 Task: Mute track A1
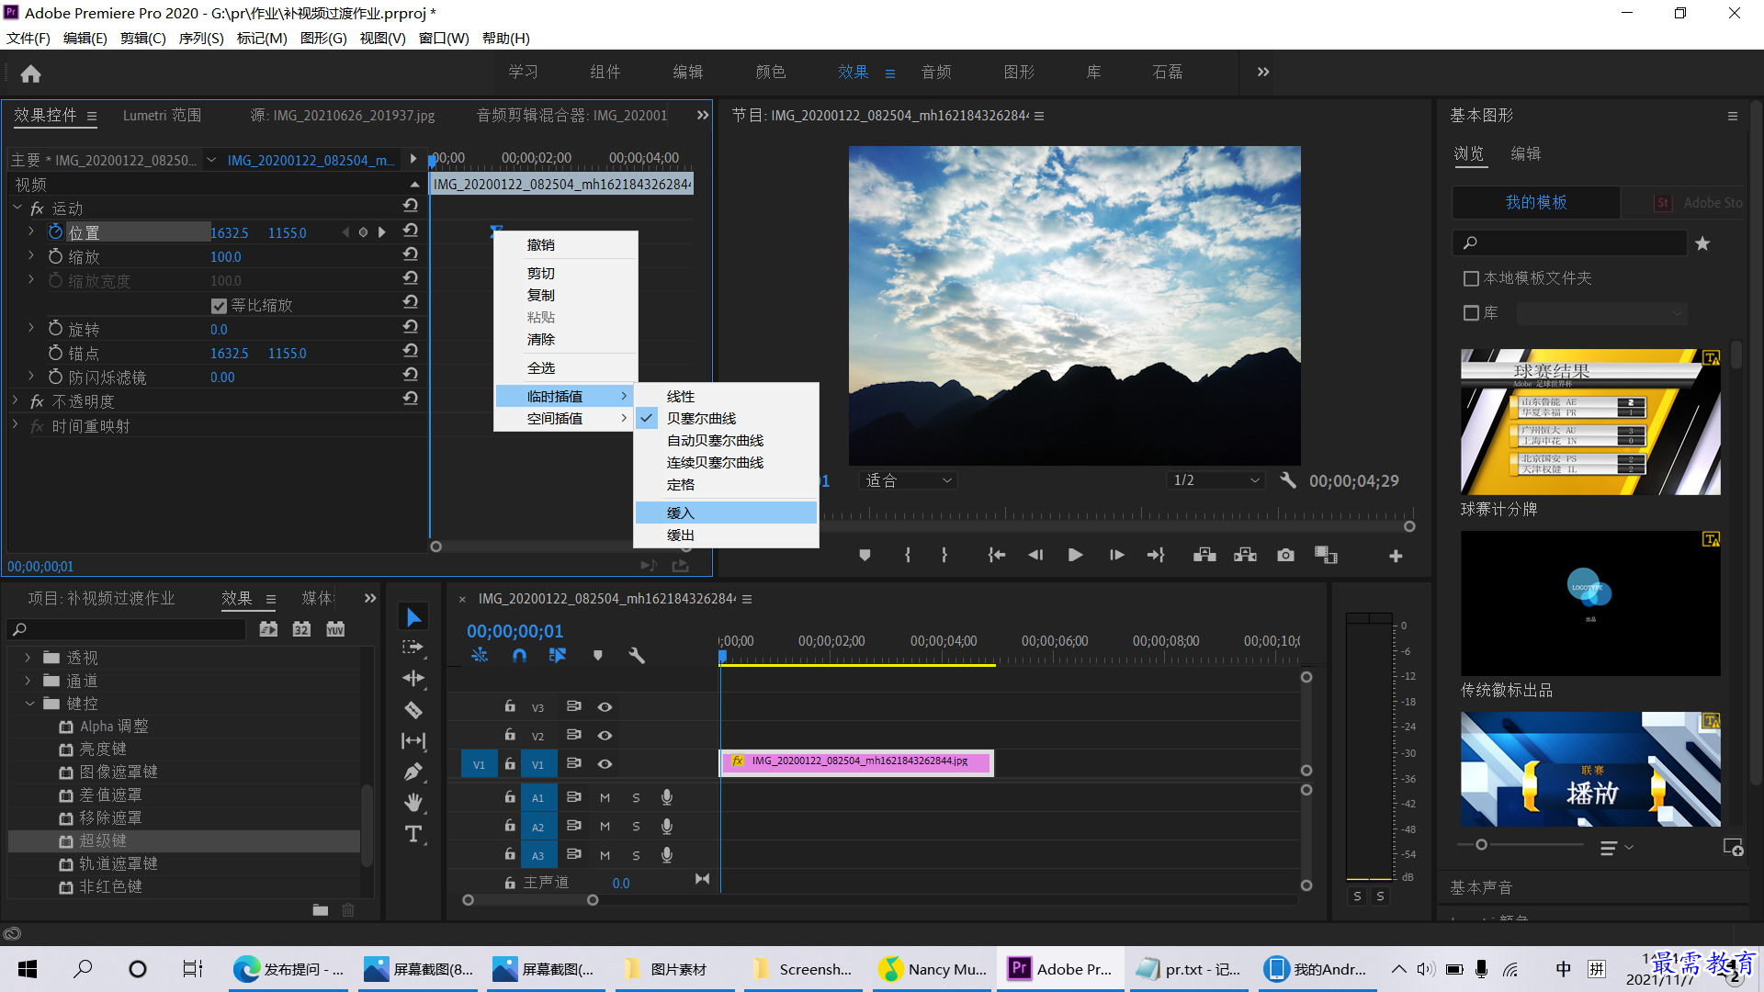[605, 798]
